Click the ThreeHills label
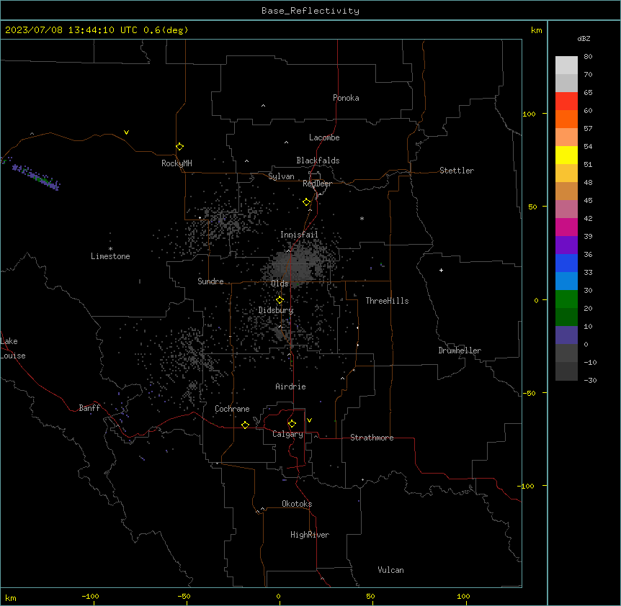Screen dimensions: 621x606 (388, 301)
